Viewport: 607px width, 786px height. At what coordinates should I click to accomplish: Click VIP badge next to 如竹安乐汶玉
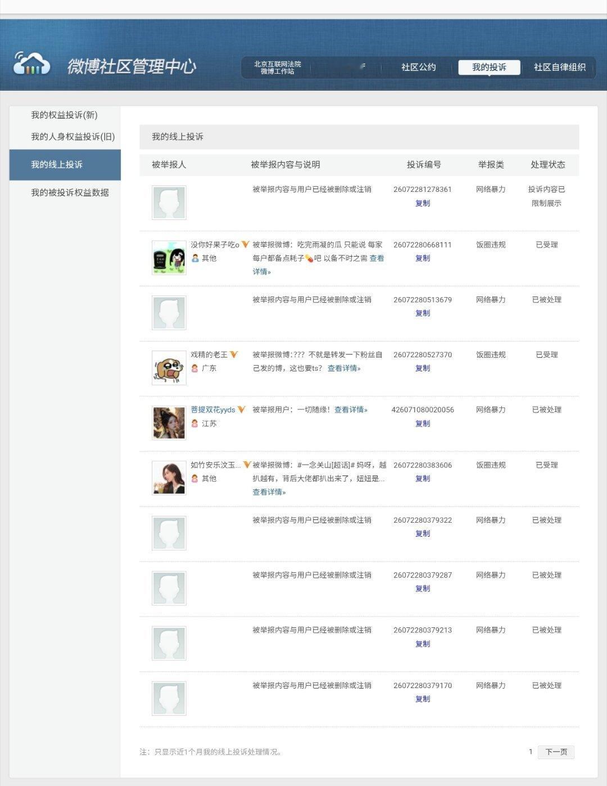pos(247,465)
